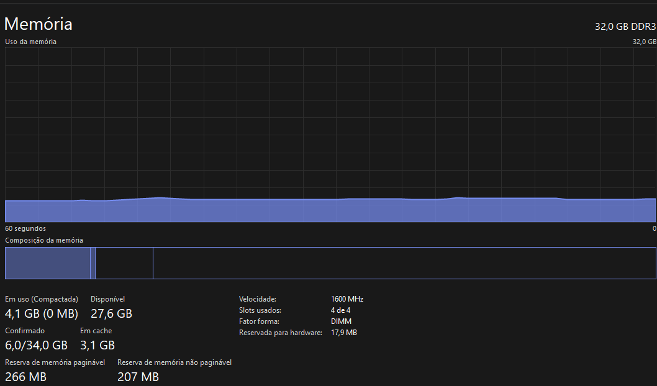
Task: Select the 6,0/34,0 GB value
Action: (37, 345)
